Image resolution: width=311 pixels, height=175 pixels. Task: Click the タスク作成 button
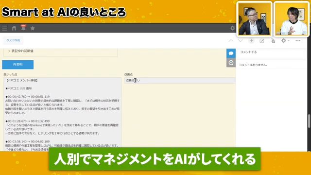pyautogui.click(x=13, y=40)
